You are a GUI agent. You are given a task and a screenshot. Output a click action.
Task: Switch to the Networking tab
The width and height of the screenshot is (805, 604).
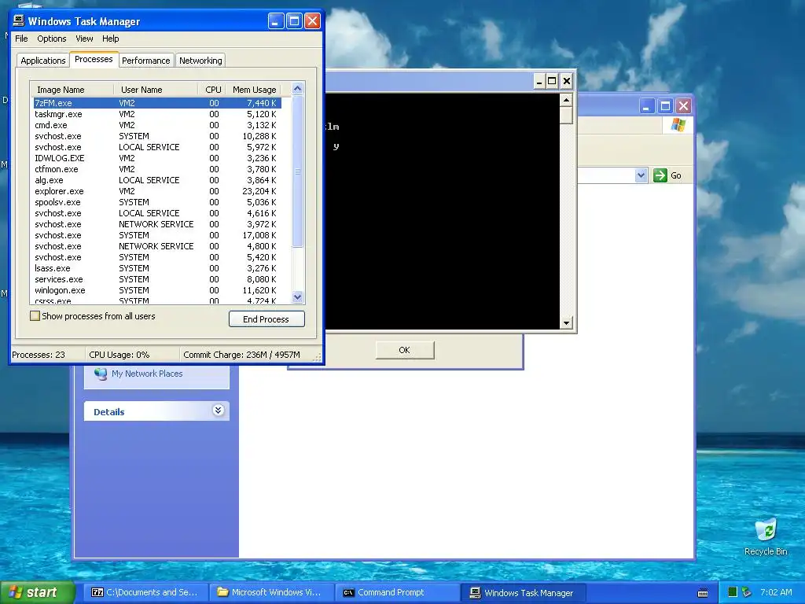[200, 61]
